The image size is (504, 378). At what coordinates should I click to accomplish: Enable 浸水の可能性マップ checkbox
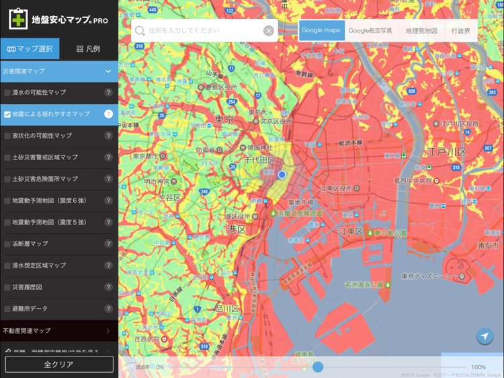7,93
